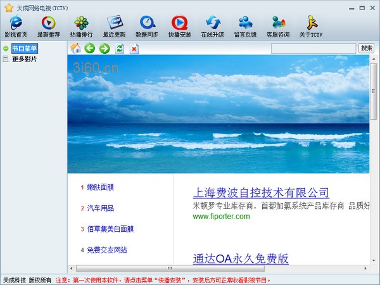Open the 在线升级 upgrade icon
The height and width of the screenshot is (285, 380).
click(213, 26)
